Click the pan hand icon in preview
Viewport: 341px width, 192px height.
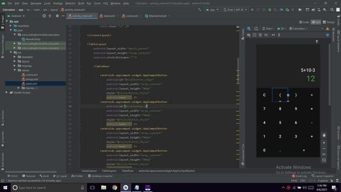point(324,135)
